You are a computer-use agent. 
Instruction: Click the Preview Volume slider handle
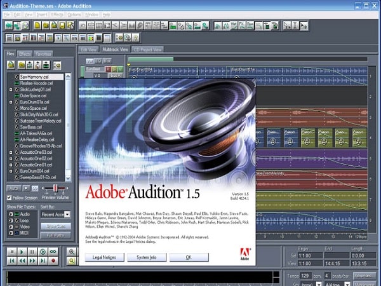point(55,188)
